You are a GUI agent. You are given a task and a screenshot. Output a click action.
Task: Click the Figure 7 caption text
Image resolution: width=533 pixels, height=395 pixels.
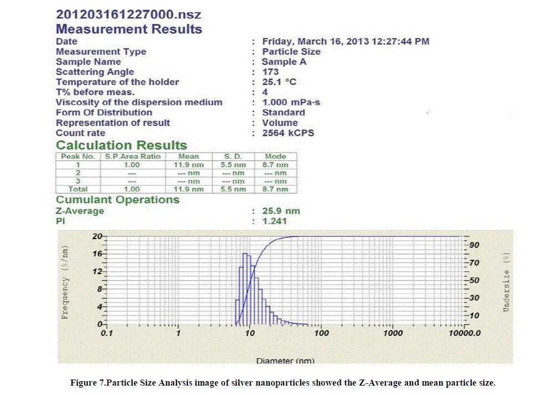283,383
